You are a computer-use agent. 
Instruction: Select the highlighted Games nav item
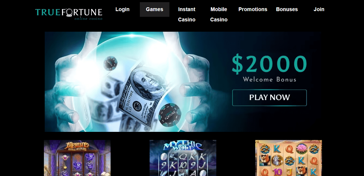pyautogui.click(x=154, y=9)
